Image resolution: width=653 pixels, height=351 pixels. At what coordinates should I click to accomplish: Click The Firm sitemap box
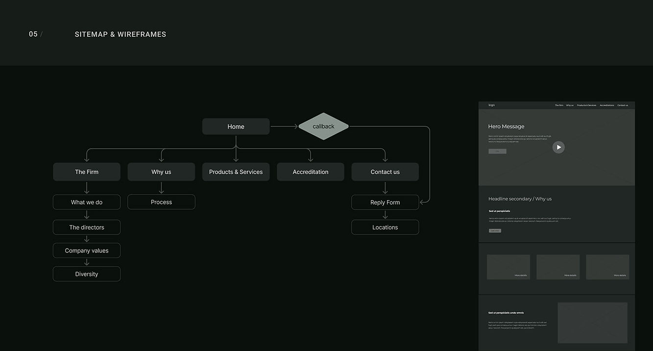tap(87, 172)
